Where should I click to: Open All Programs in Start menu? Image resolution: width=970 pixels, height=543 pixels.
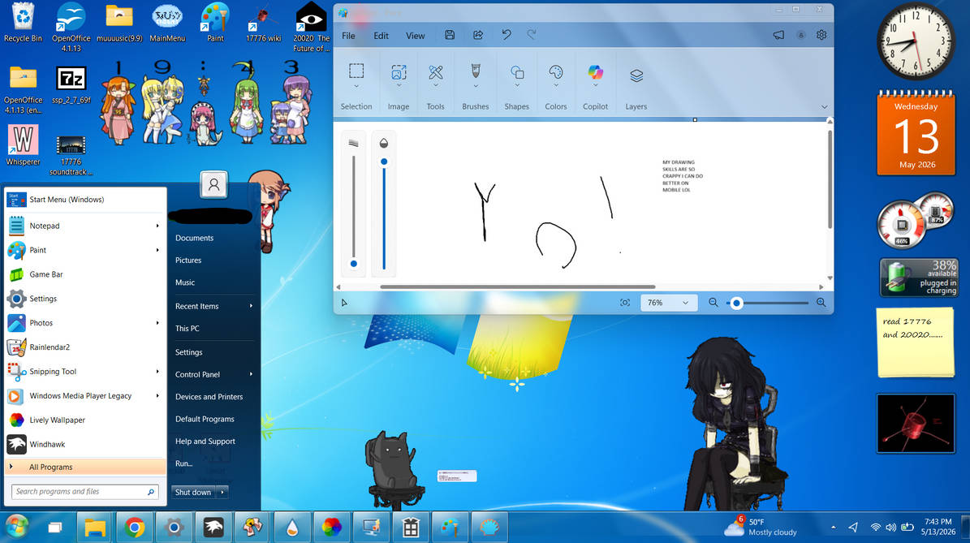85,467
